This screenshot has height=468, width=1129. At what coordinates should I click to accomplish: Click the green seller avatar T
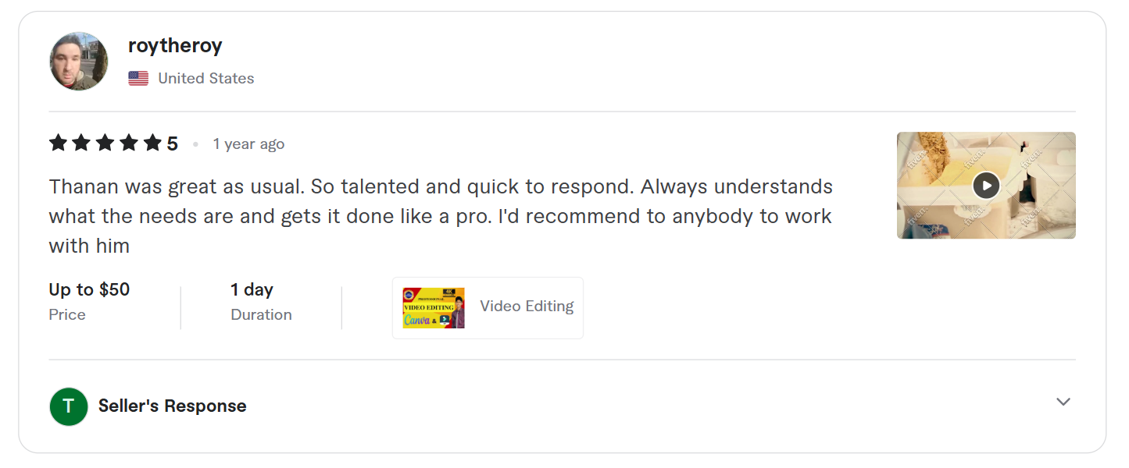pyautogui.click(x=69, y=406)
